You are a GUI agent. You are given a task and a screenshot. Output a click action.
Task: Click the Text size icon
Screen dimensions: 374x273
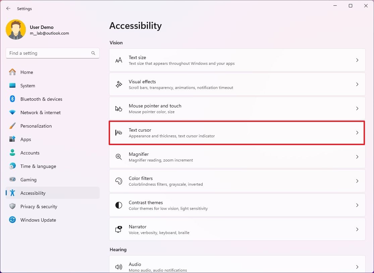pos(119,60)
